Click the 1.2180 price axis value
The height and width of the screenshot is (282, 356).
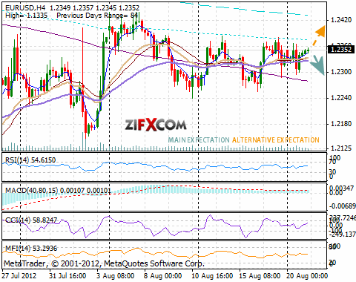point(341,124)
